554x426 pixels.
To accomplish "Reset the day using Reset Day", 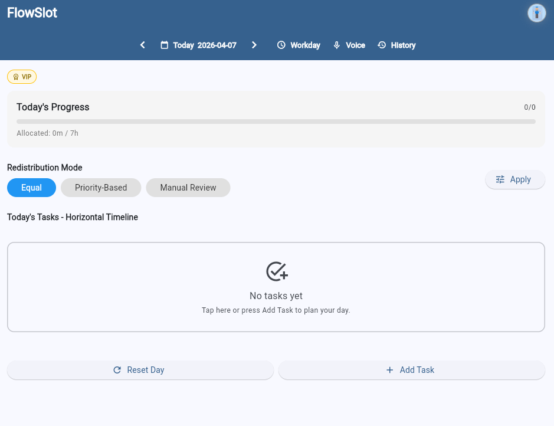I will tap(140, 370).
